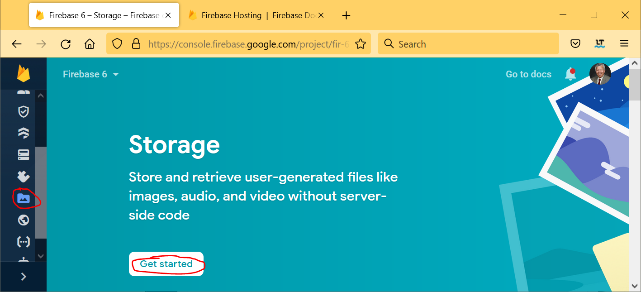This screenshot has width=641, height=292.
Task: Click the Firebase flame logo in sidebar
Action: (24, 74)
